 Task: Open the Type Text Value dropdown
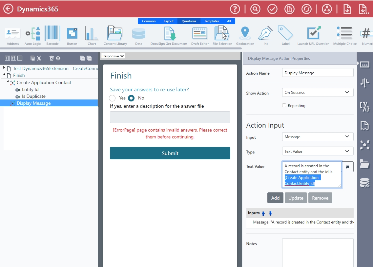[318, 151]
